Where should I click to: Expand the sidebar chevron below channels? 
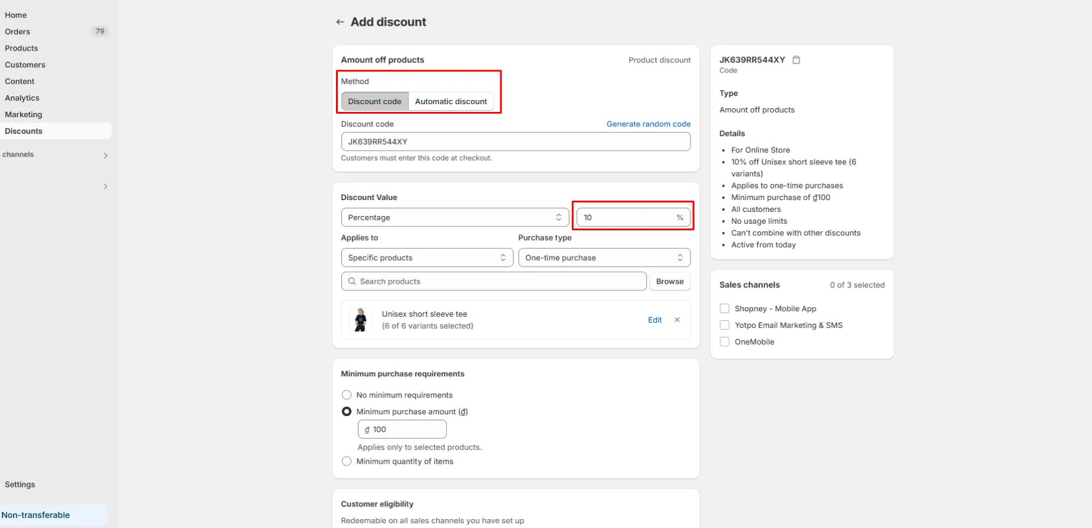coord(105,186)
